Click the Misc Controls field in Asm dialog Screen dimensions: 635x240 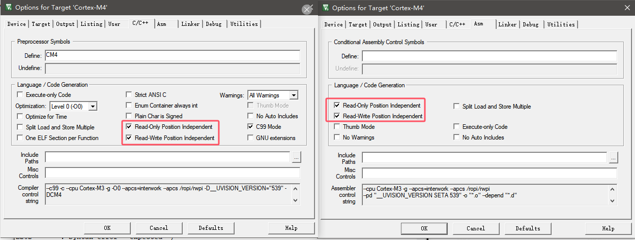click(x=489, y=174)
